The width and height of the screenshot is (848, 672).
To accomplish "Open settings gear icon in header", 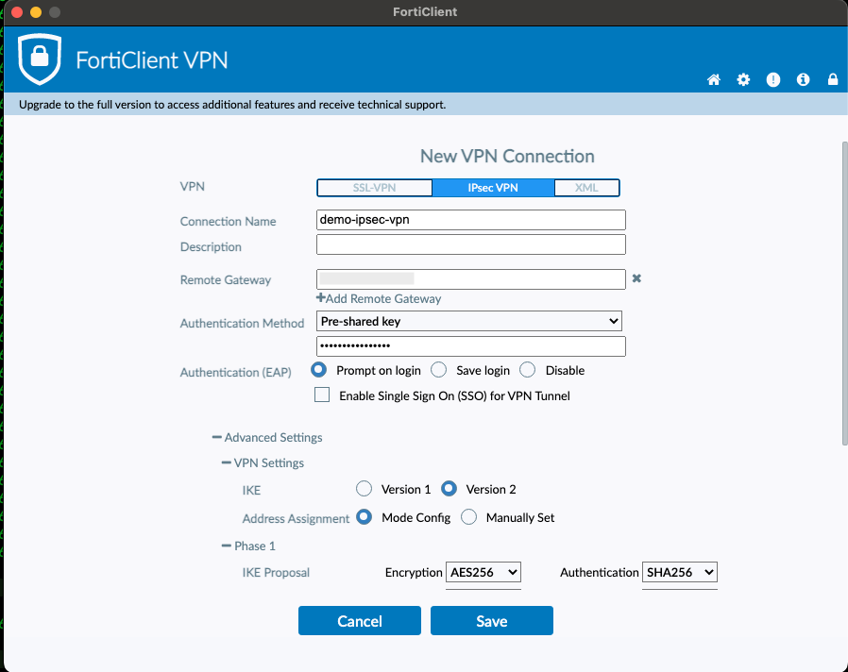I will click(x=743, y=80).
